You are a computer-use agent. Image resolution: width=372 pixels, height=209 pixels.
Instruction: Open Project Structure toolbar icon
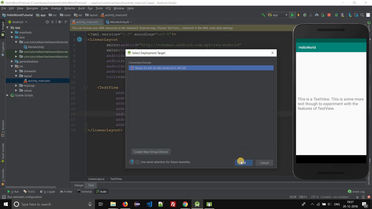point(356,15)
